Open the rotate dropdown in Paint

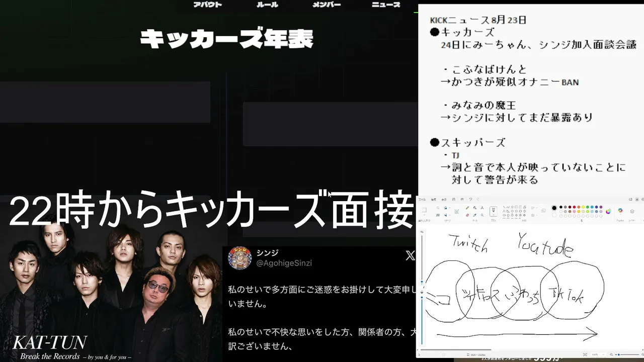(x=451, y=207)
